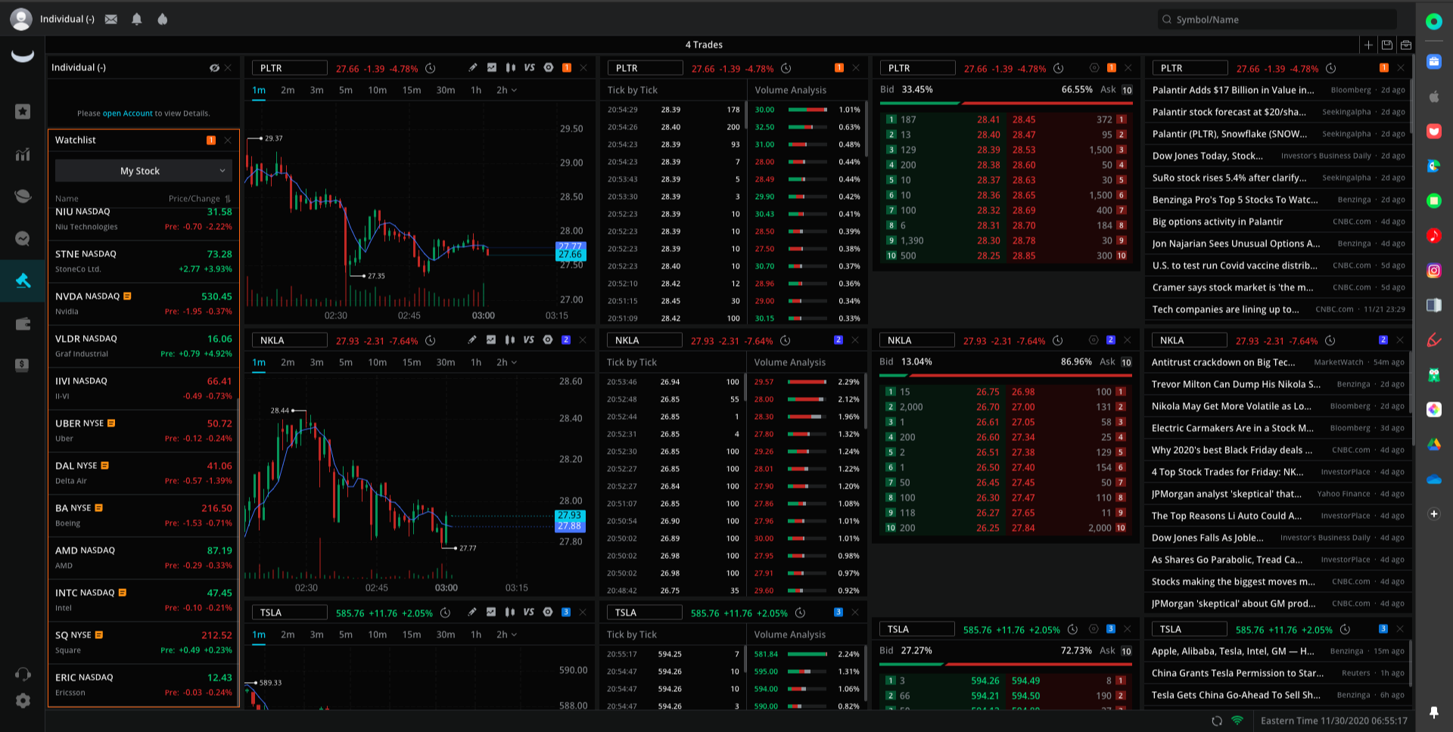The height and width of the screenshot is (732, 1453).
Task: Toggle blue link group 2 on NKLA chart
Action: click(566, 340)
